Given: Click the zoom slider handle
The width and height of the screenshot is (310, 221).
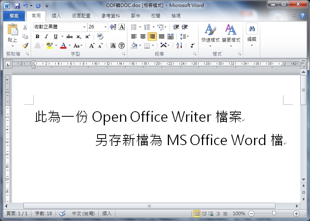Looking at the screenshot, I should tap(274, 214).
